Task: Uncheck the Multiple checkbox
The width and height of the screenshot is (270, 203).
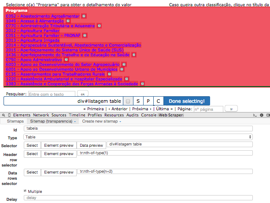Action: click(25, 192)
